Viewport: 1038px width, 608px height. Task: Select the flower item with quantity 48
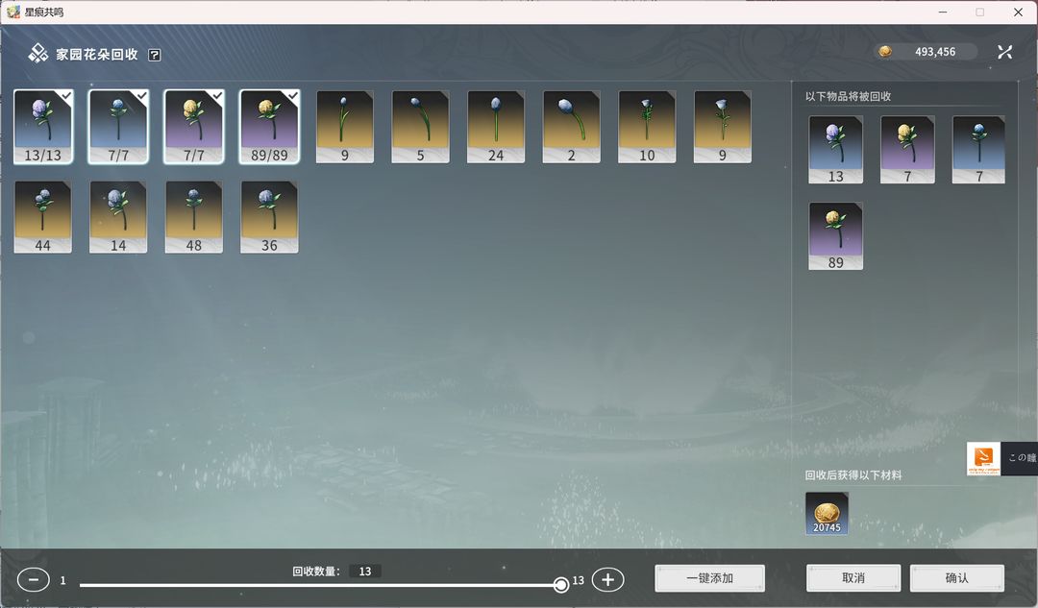[x=194, y=216]
